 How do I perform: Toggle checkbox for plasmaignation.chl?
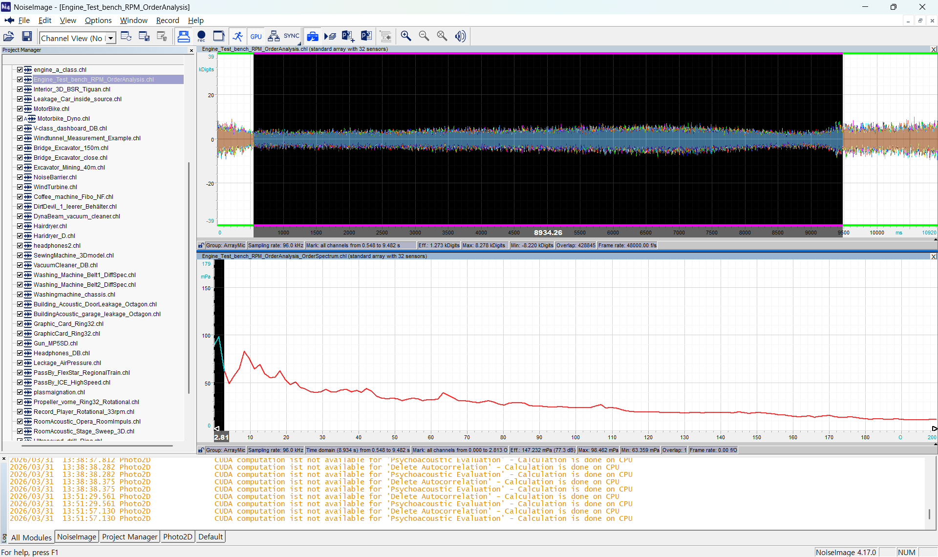tap(20, 392)
